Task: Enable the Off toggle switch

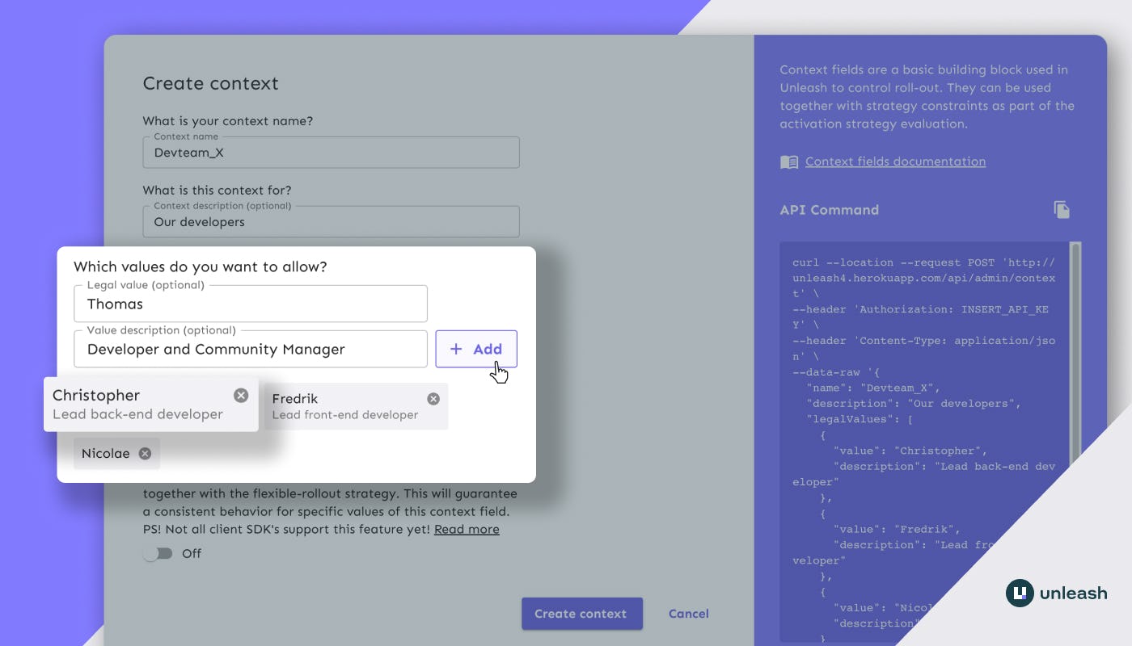Action: coord(158,553)
